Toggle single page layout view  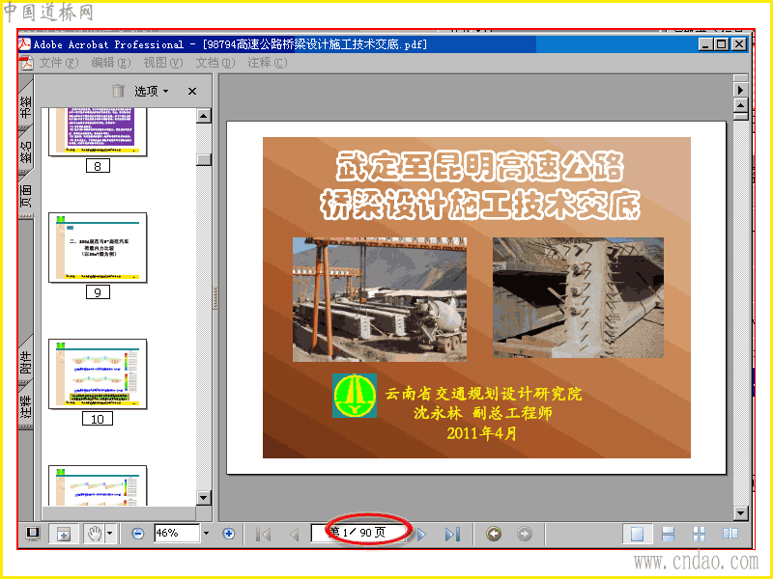(x=637, y=534)
